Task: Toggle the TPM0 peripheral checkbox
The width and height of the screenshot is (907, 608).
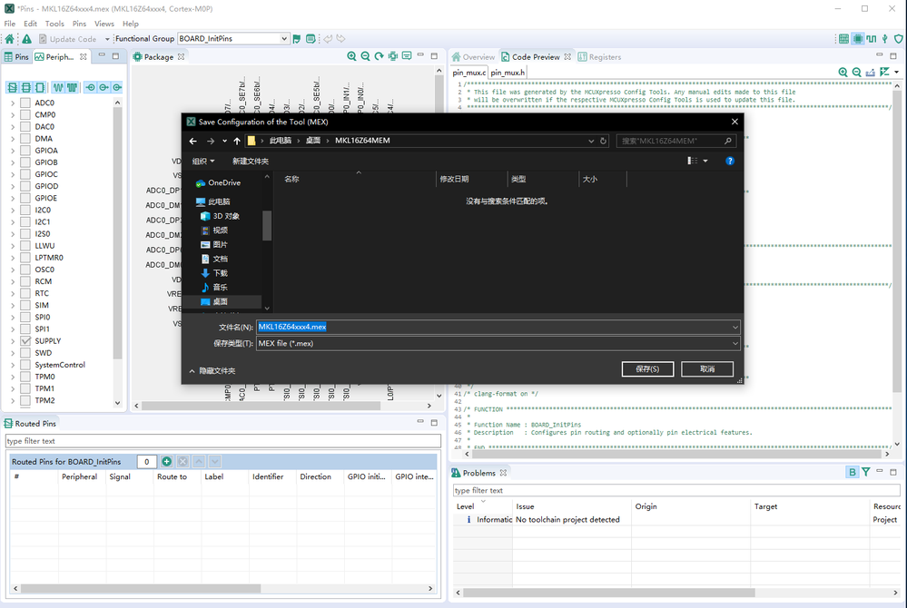Action: [25, 377]
